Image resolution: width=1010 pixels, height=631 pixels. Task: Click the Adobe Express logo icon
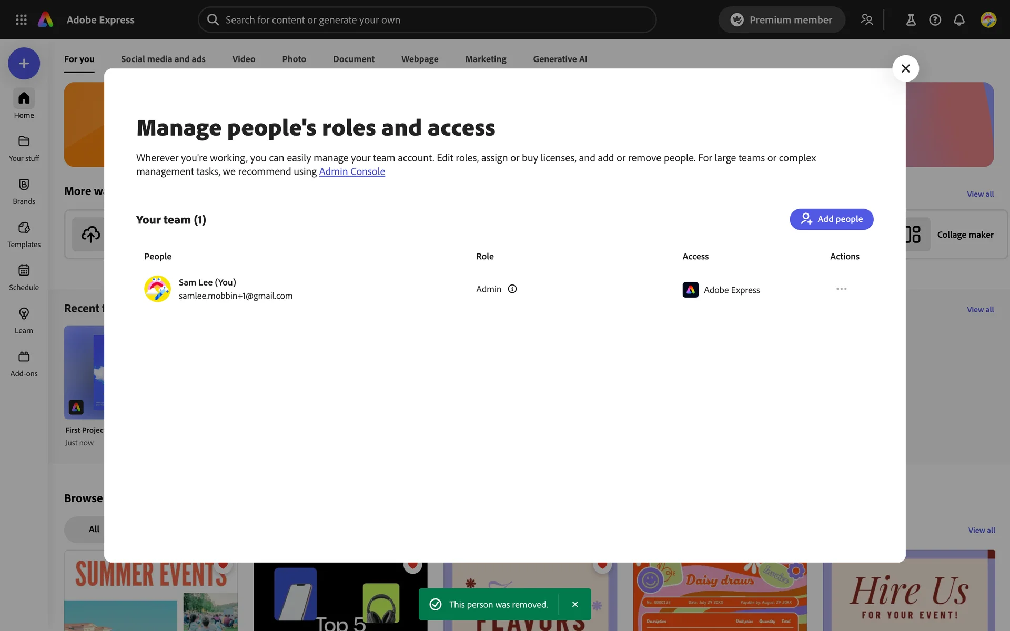(x=46, y=19)
